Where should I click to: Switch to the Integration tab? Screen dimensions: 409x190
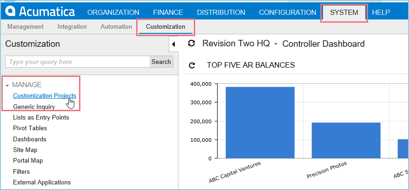(72, 26)
